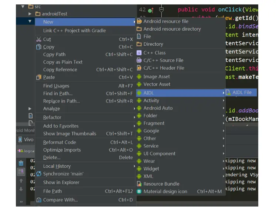Click the Material design icon entry's icon

(139, 191)
